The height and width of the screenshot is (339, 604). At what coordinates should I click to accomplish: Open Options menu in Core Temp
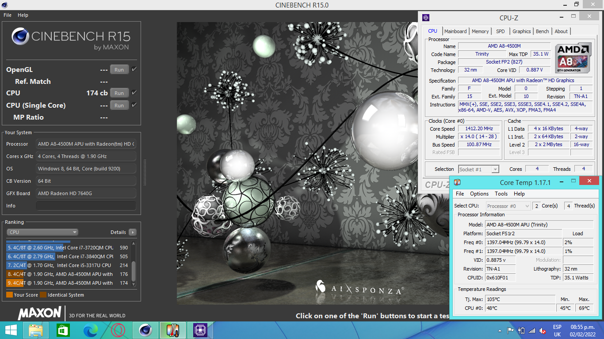pos(479,194)
